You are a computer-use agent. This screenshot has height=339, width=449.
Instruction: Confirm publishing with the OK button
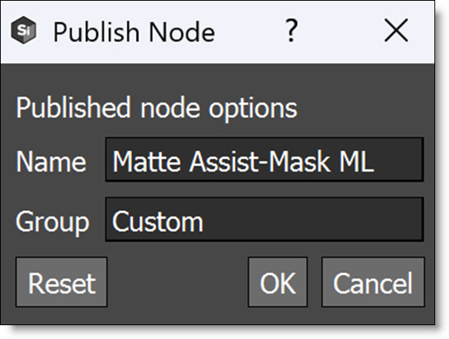point(278,282)
